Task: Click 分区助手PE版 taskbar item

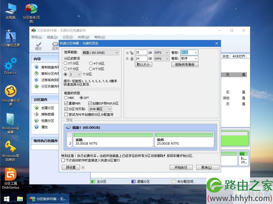Action: point(48,199)
